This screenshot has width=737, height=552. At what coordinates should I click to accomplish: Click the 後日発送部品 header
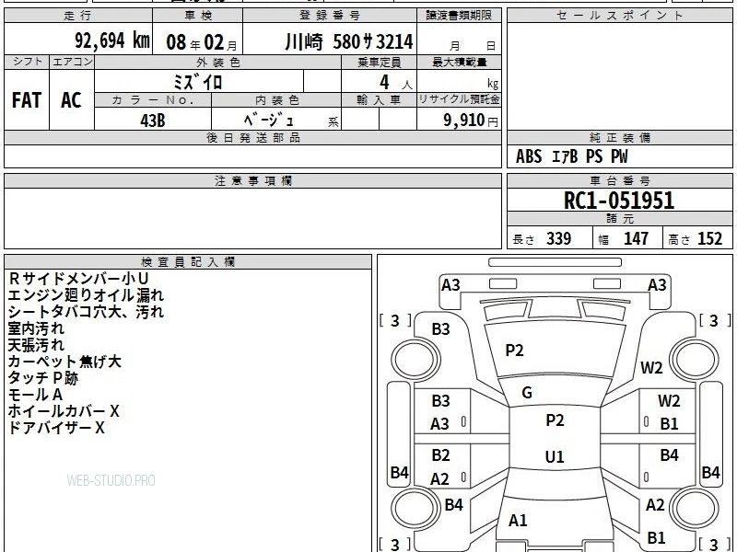coord(252,137)
